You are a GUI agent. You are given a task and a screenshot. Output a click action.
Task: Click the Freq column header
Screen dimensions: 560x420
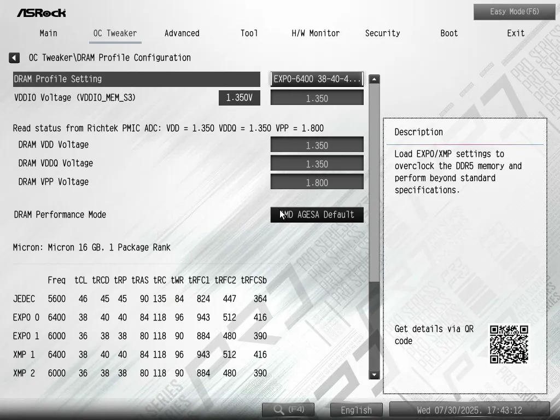(57, 281)
